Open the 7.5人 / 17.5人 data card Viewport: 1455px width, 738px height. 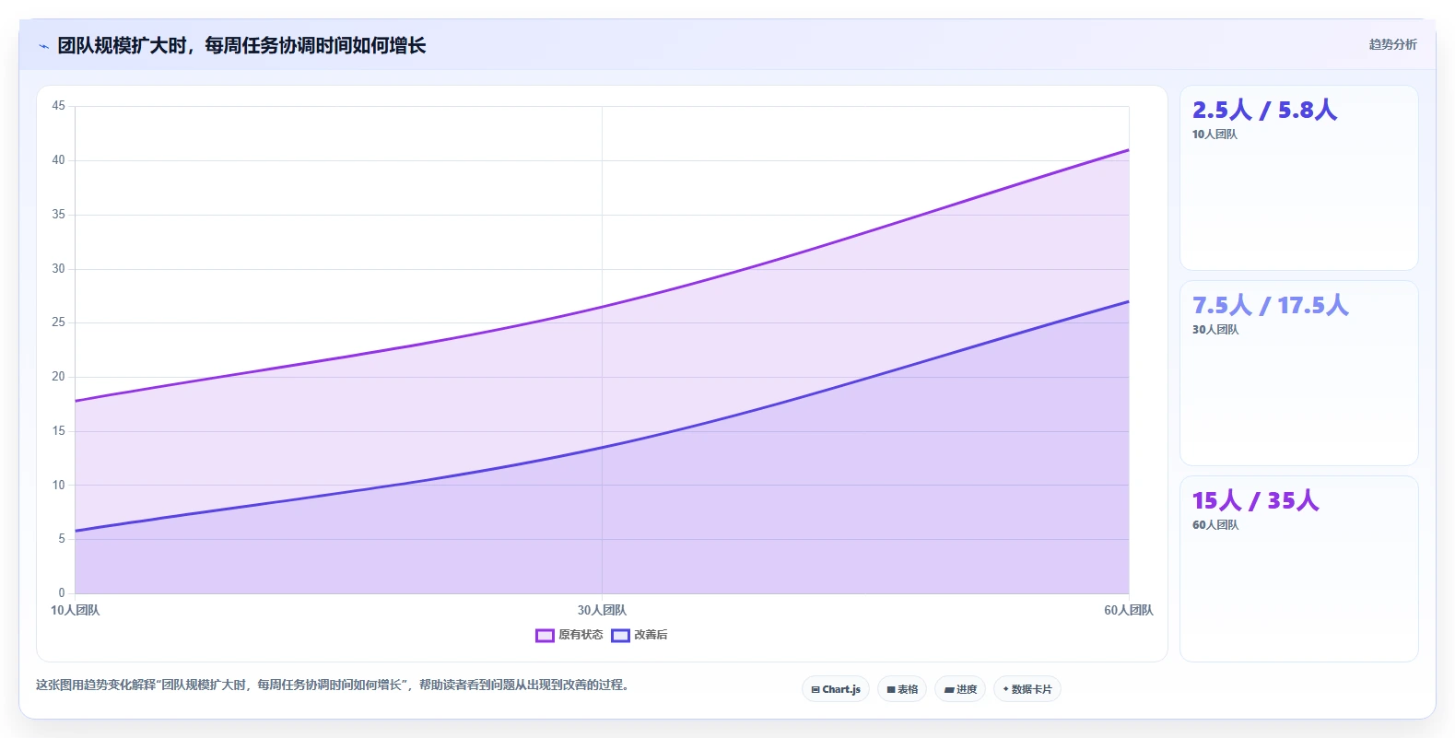[x=1299, y=373]
